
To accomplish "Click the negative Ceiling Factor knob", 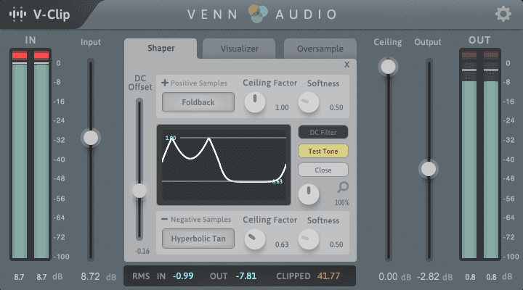I will click(255, 238).
